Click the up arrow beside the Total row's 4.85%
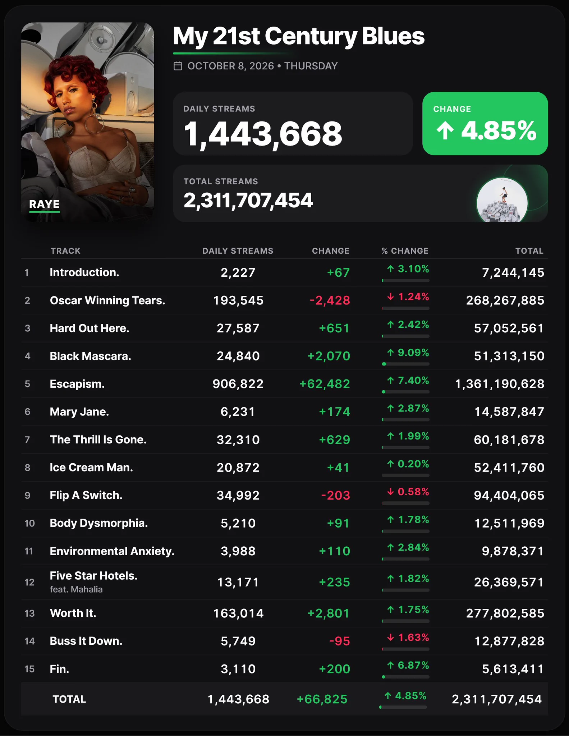The image size is (569, 736). [387, 696]
